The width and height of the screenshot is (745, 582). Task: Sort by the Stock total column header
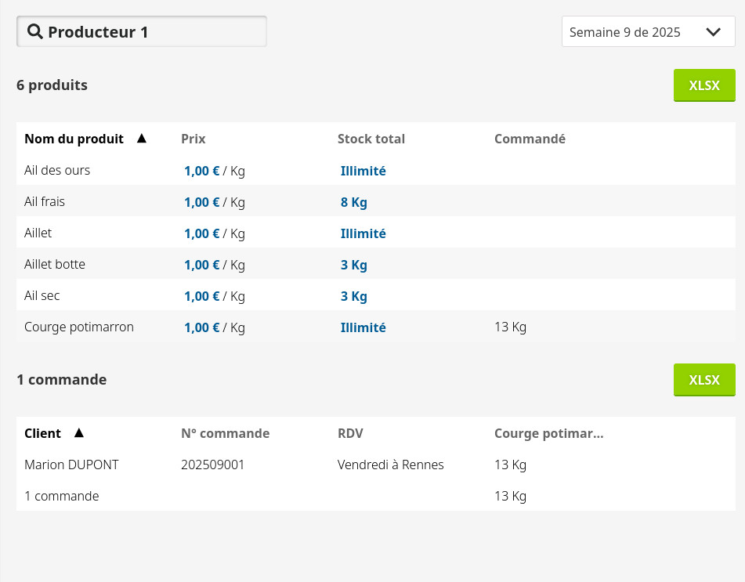pyautogui.click(x=371, y=139)
